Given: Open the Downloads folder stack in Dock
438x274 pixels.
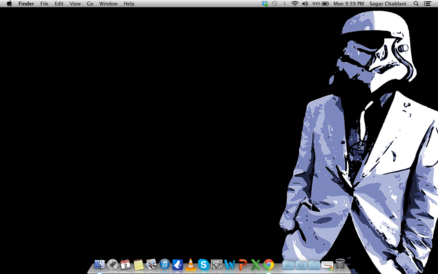Looking at the screenshot, I should click(x=301, y=265).
